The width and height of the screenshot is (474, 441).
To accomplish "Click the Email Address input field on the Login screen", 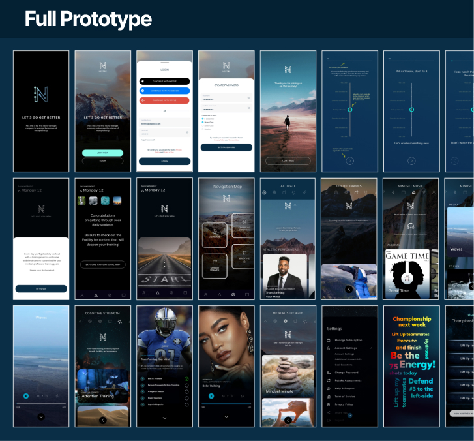I will (x=164, y=123).
